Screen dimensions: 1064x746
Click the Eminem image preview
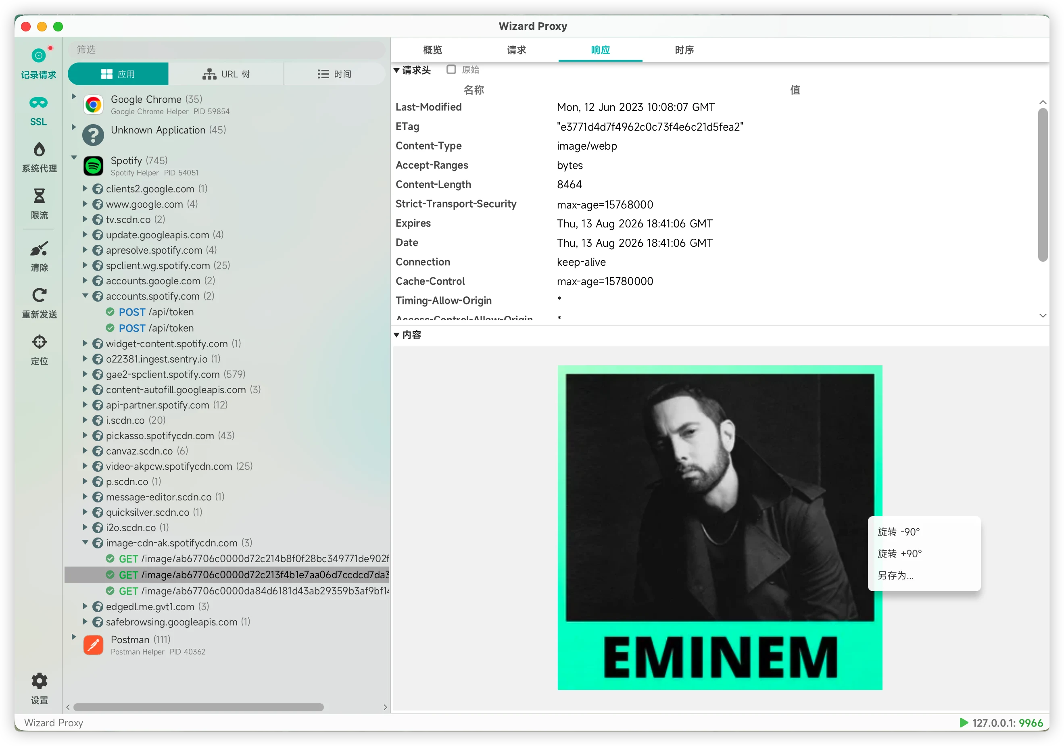tap(720, 528)
